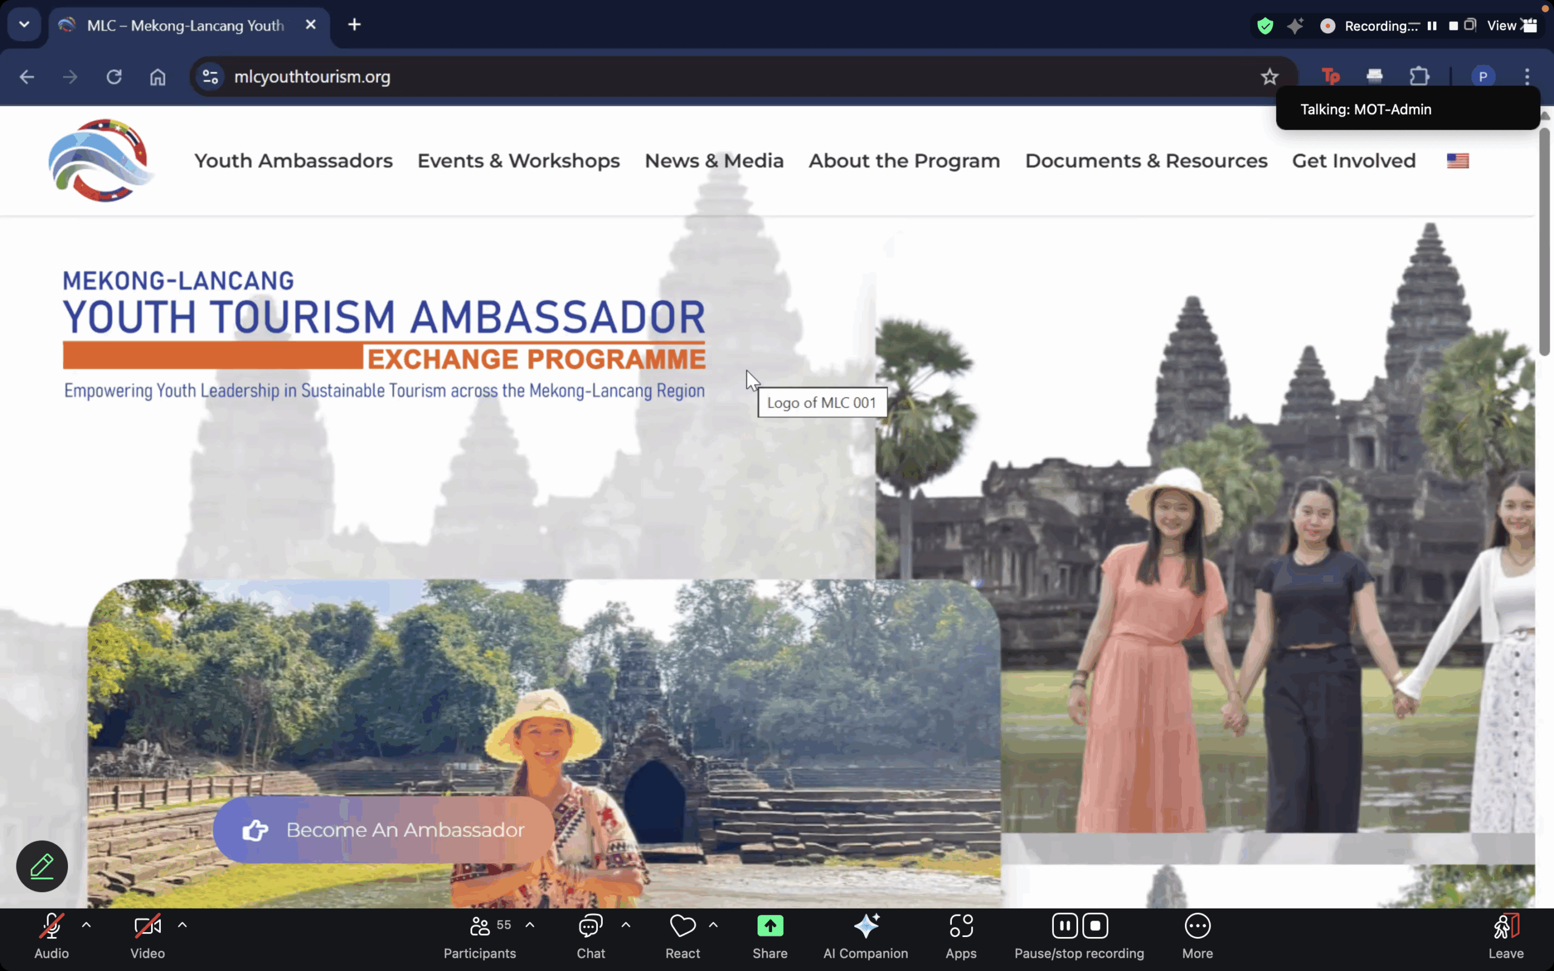Click the annotation pencil button
The width and height of the screenshot is (1554, 971).
42,865
